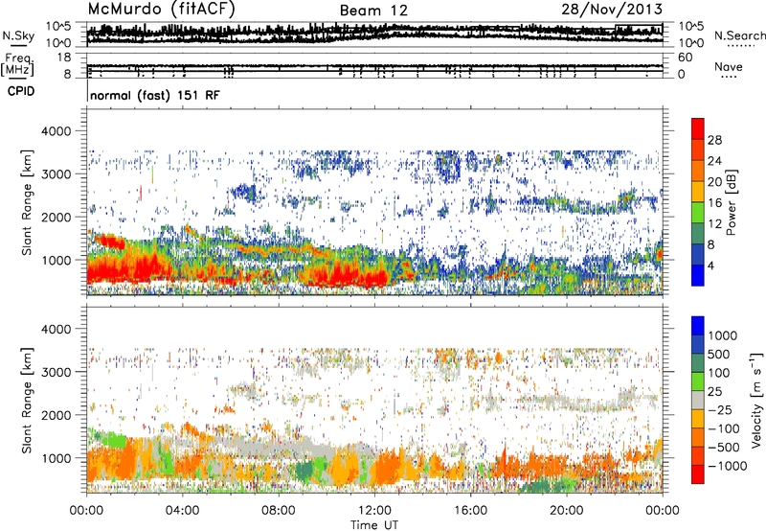Click the red high-power echo near 01:00 UT
766x531 pixels.
pyautogui.click(x=110, y=242)
